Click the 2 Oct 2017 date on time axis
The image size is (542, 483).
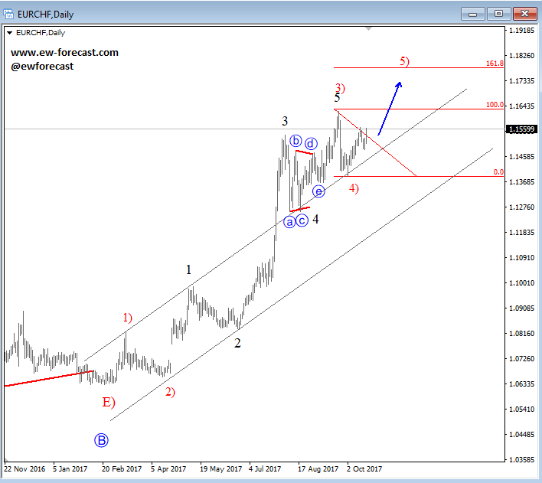364,468
